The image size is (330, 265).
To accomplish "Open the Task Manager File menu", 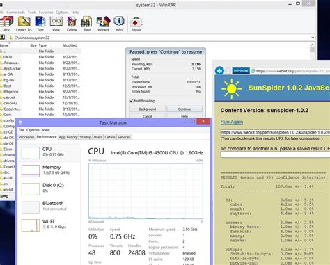I will [21, 130].
